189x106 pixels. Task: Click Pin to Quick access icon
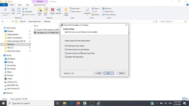5,12
